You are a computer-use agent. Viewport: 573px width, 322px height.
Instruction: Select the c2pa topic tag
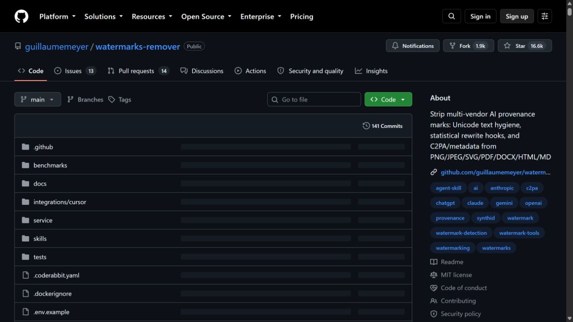tap(532, 188)
